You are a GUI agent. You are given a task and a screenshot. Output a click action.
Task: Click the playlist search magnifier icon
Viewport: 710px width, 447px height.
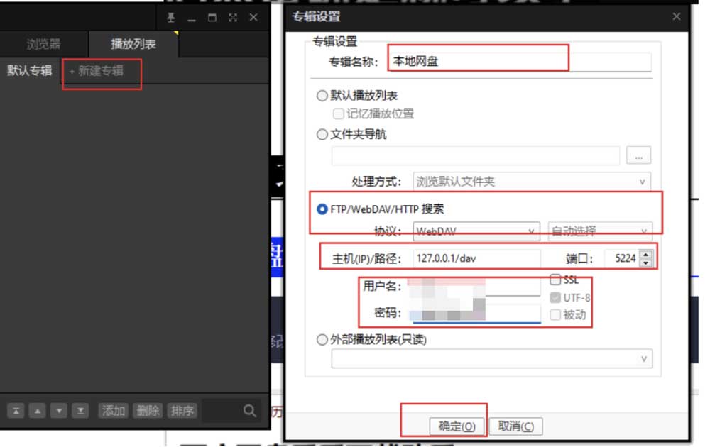(249, 411)
